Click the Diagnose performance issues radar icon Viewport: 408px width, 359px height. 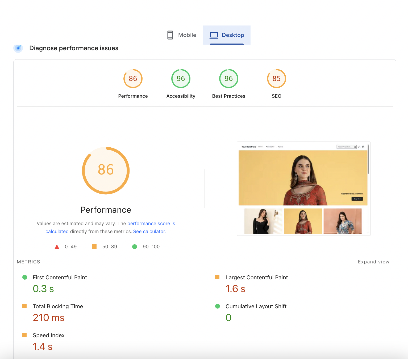click(18, 48)
